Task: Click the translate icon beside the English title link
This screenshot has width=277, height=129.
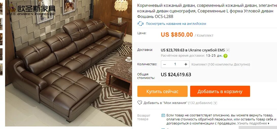Action: click(141, 24)
